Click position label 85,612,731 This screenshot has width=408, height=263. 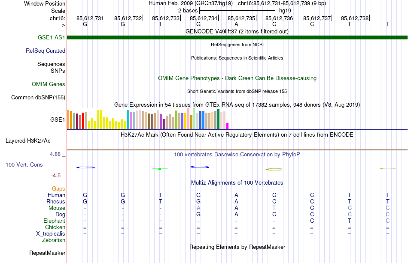click(90, 18)
